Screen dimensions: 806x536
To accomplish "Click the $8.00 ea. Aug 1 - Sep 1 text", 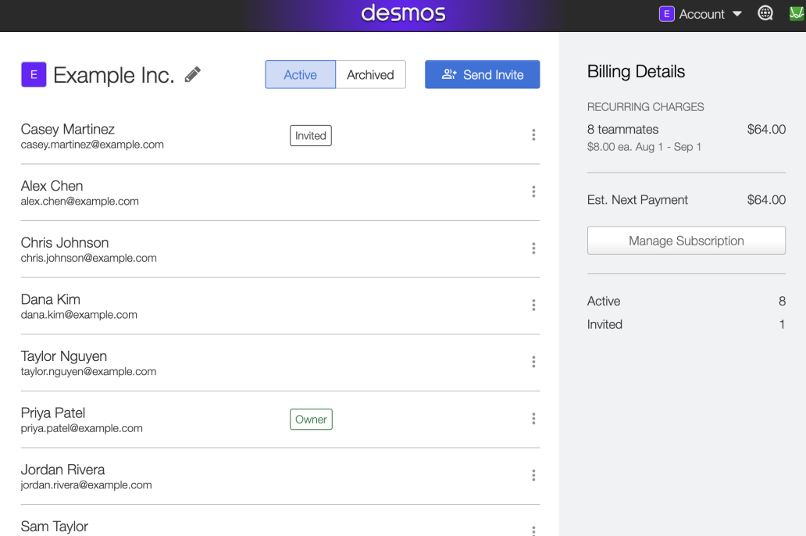I will point(644,147).
